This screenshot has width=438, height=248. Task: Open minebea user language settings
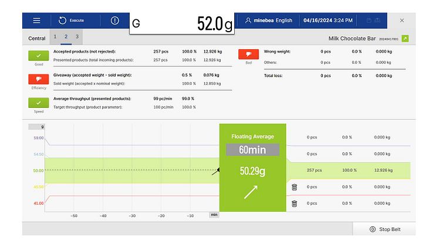(x=268, y=21)
